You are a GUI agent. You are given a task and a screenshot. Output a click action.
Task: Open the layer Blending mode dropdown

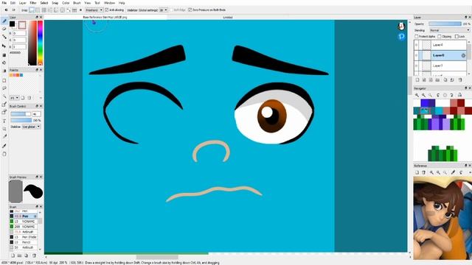(449, 30)
